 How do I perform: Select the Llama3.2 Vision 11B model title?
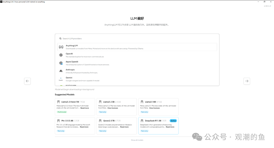[x=70, y=102]
